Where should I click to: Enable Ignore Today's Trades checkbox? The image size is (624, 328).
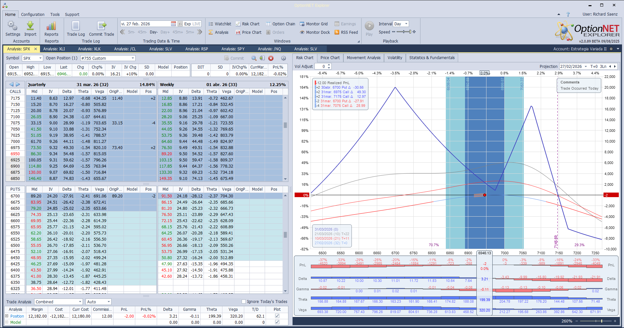click(x=244, y=301)
